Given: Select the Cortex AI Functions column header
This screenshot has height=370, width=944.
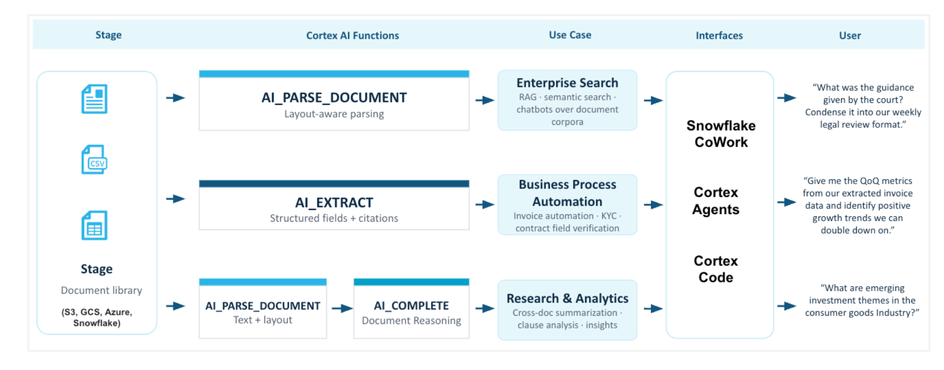Looking at the screenshot, I should tap(353, 35).
